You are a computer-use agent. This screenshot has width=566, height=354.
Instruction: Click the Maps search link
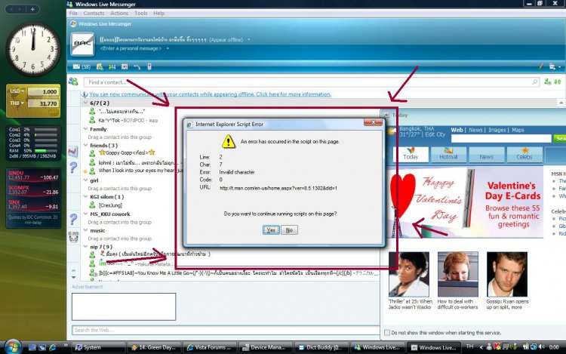pos(518,130)
